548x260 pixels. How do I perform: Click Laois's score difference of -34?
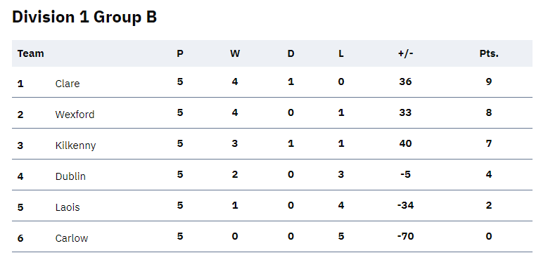405,205
